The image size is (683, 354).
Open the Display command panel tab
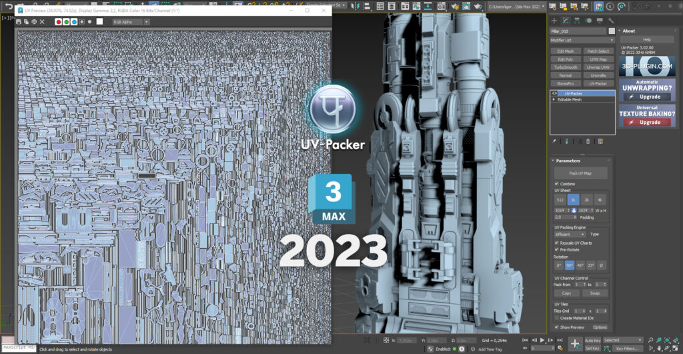pyautogui.click(x=600, y=21)
